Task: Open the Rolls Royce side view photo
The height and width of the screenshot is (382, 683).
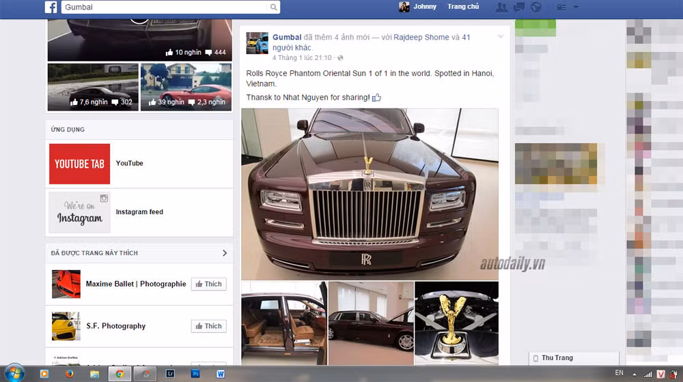Action: pos(371,323)
